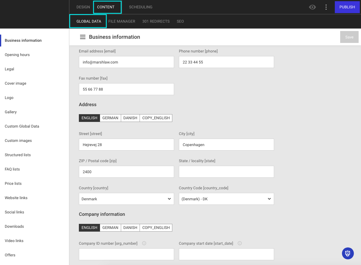
Task: Expand the Country Code dropdown
Action: (226, 199)
